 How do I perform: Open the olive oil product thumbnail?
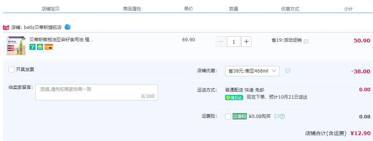tap(16, 45)
